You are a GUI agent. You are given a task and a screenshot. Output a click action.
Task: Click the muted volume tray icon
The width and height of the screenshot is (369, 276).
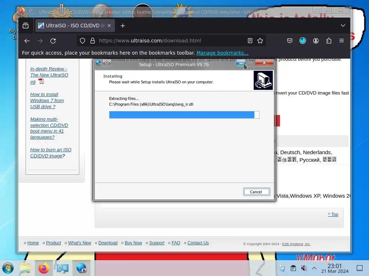pyautogui.click(x=304, y=268)
